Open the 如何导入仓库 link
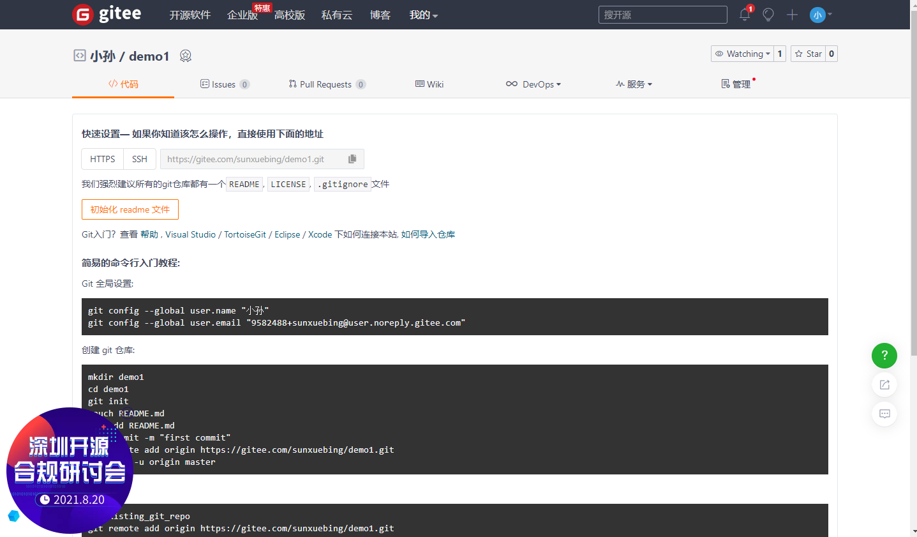Image resolution: width=917 pixels, height=537 pixels. [428, 234]
